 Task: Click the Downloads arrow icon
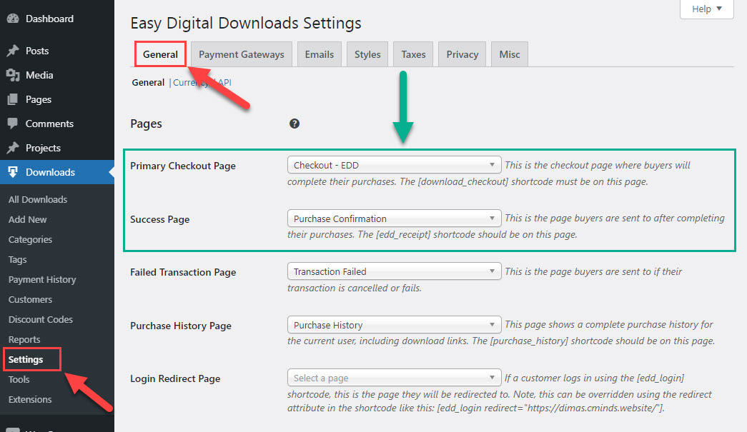point(13,172)
